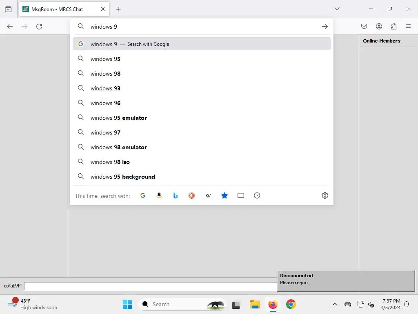Viewport: 418px width, 314px height.
Task: Switch to Firefox on the taskbar
Action: pyautogui.click(x=273, y=304)
